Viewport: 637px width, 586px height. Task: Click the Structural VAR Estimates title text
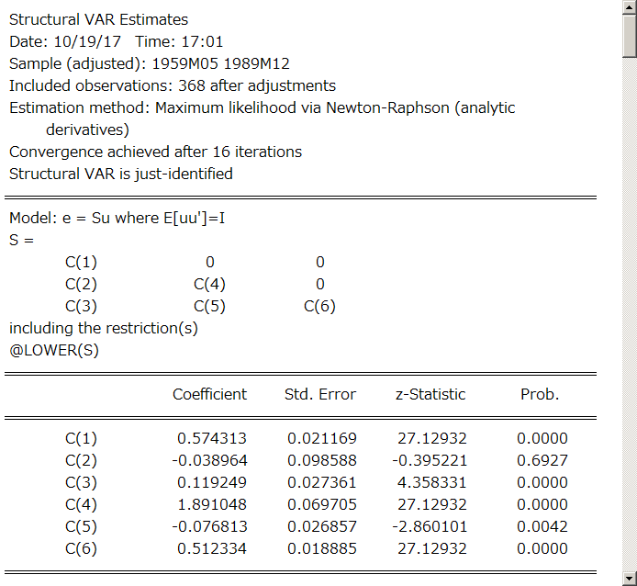click(x=99, y=19)
